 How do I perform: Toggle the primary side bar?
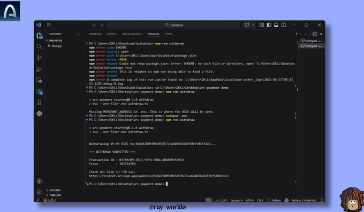[x=269, y=25]
